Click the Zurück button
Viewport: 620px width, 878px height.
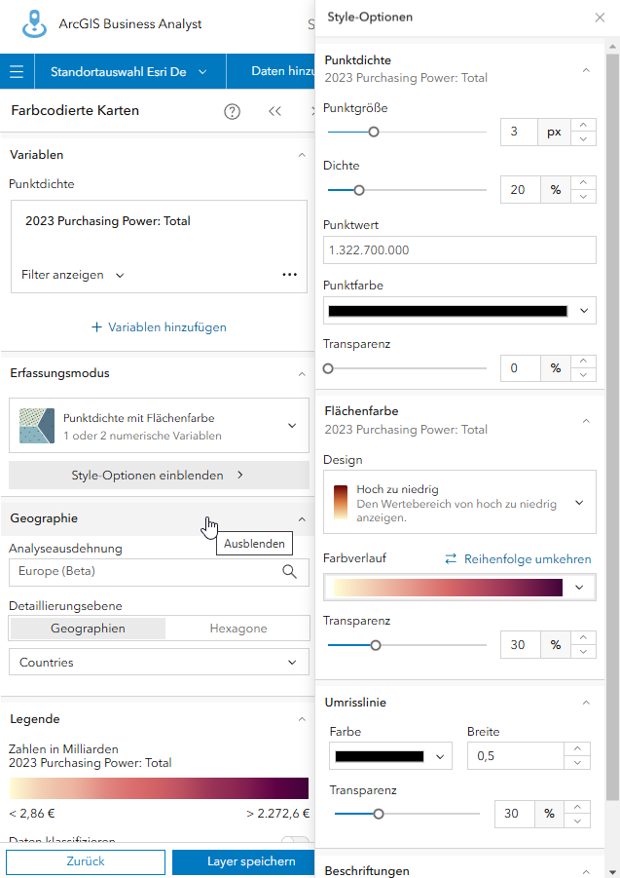[86, 861]
